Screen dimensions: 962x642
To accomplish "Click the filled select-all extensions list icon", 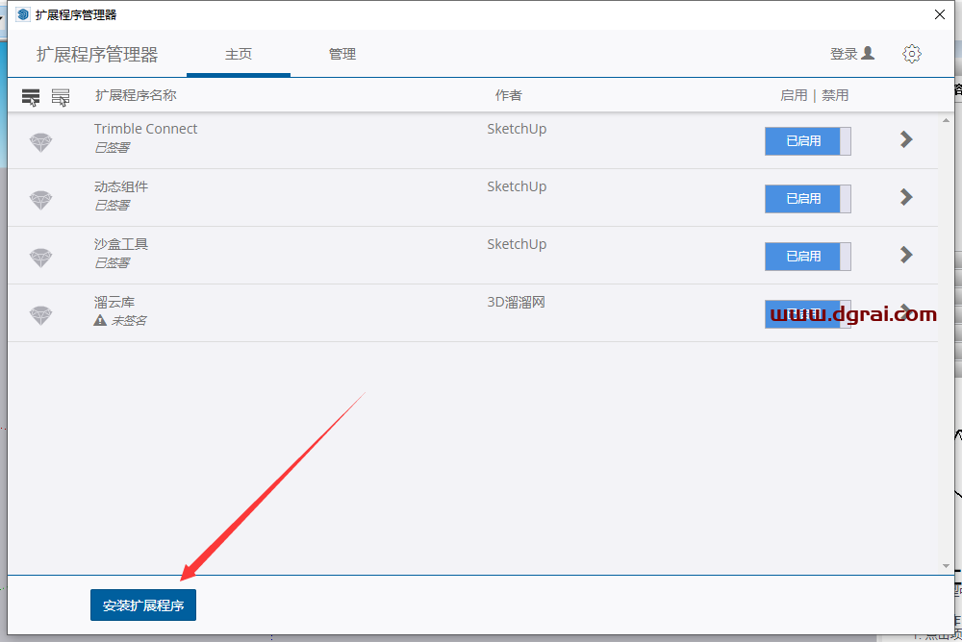I will click(31, 97).
